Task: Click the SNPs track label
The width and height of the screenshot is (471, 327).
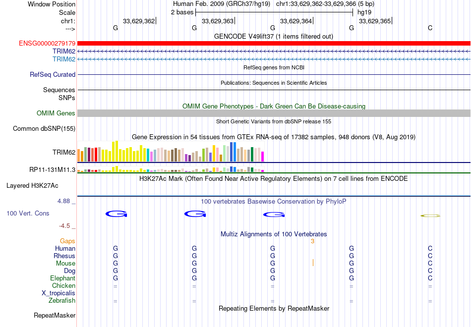Action: [x=67, y=98]
